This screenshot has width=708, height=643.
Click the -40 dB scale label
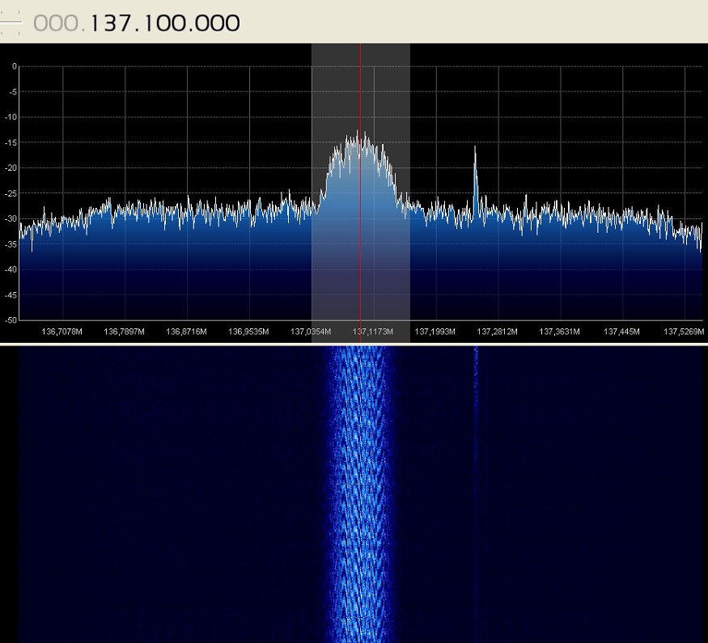pos(11,269)
